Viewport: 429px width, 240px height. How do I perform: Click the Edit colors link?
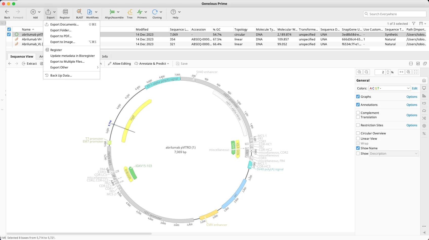[x=415, y=88]
